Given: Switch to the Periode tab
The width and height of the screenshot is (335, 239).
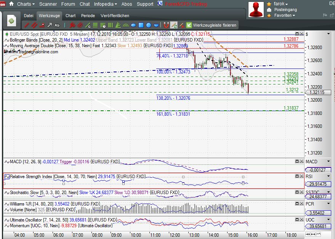Looking at the screenshot, I should (x=88, y=16).
